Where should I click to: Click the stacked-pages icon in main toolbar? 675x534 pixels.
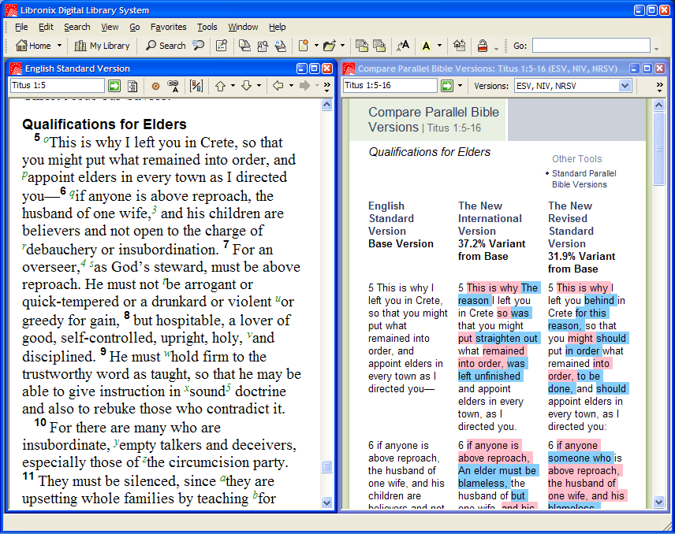[x=244, y=46]
